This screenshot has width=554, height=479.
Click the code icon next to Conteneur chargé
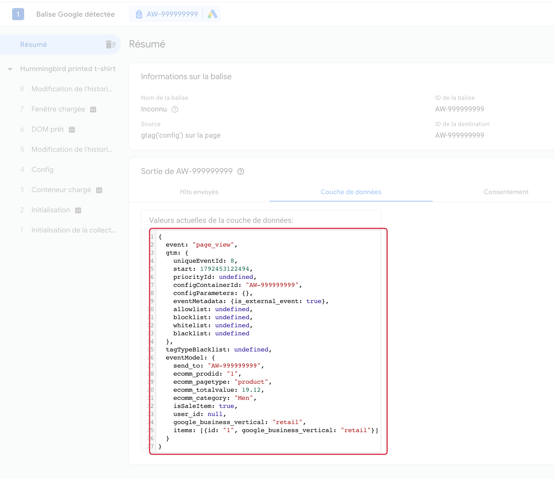tap(99, 190)
